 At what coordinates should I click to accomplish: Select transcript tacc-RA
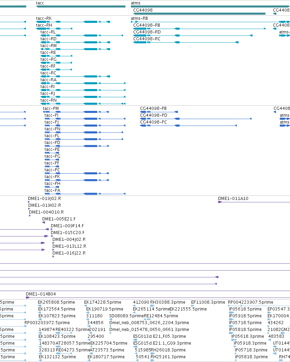coord(48,79)
